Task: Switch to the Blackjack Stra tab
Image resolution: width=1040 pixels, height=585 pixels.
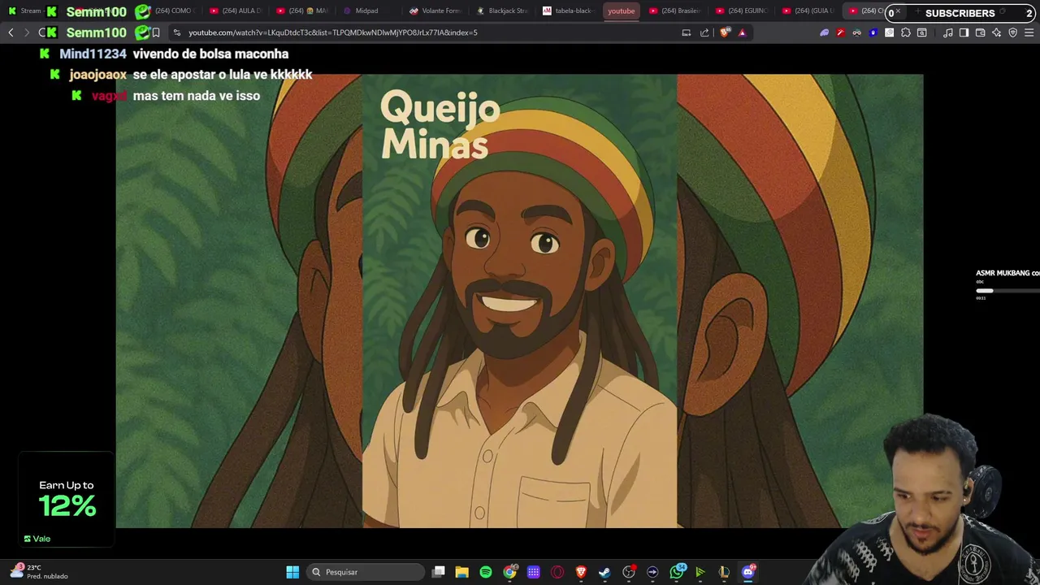Action: pyautogui.click(x=502, y=11)
